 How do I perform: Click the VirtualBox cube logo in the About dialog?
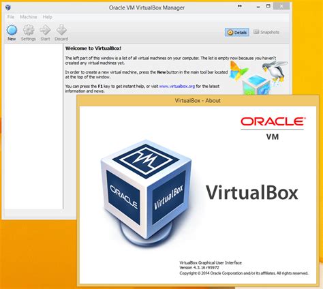146,194
